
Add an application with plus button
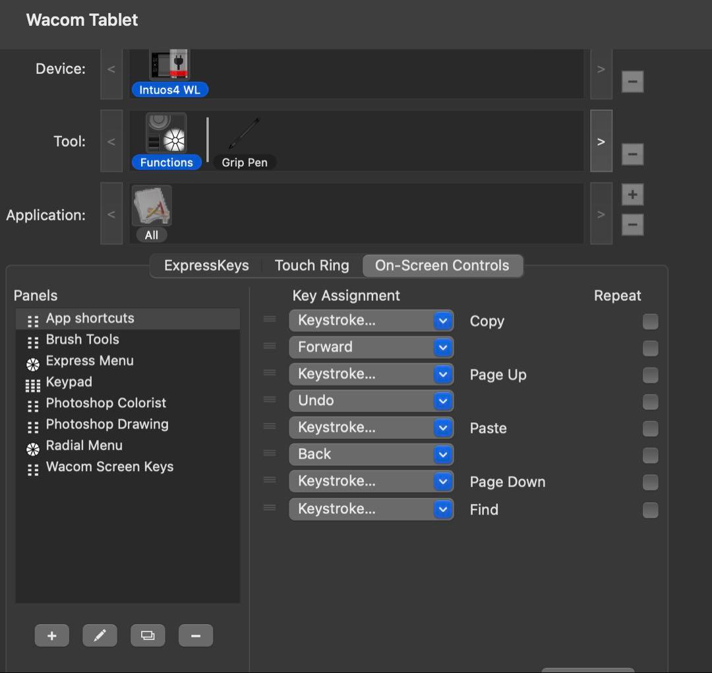click(632, 195)
